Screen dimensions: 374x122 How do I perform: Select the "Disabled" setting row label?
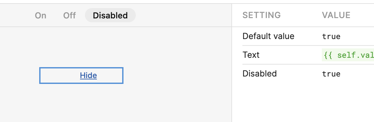pyautogui.click(x=260, y=74)
